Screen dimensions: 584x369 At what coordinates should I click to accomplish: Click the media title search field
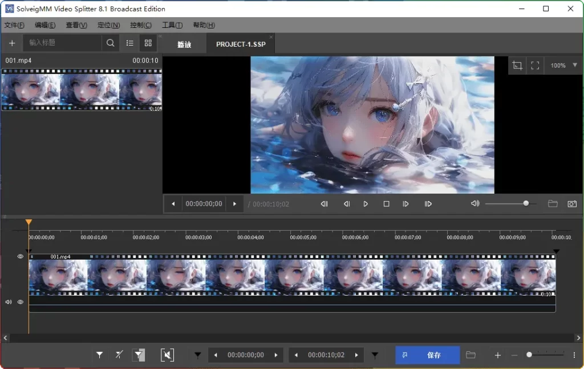click(x=63, y=43)
